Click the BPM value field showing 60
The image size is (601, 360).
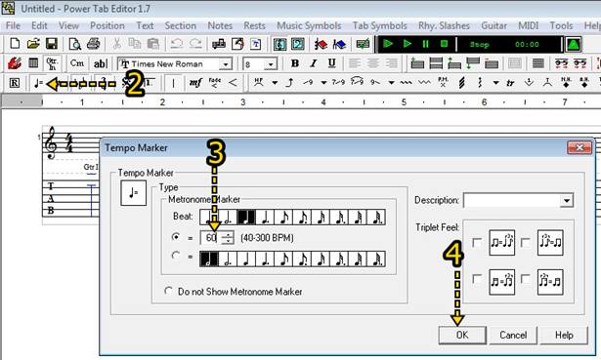pyautogui.click(x=211, y=238)
